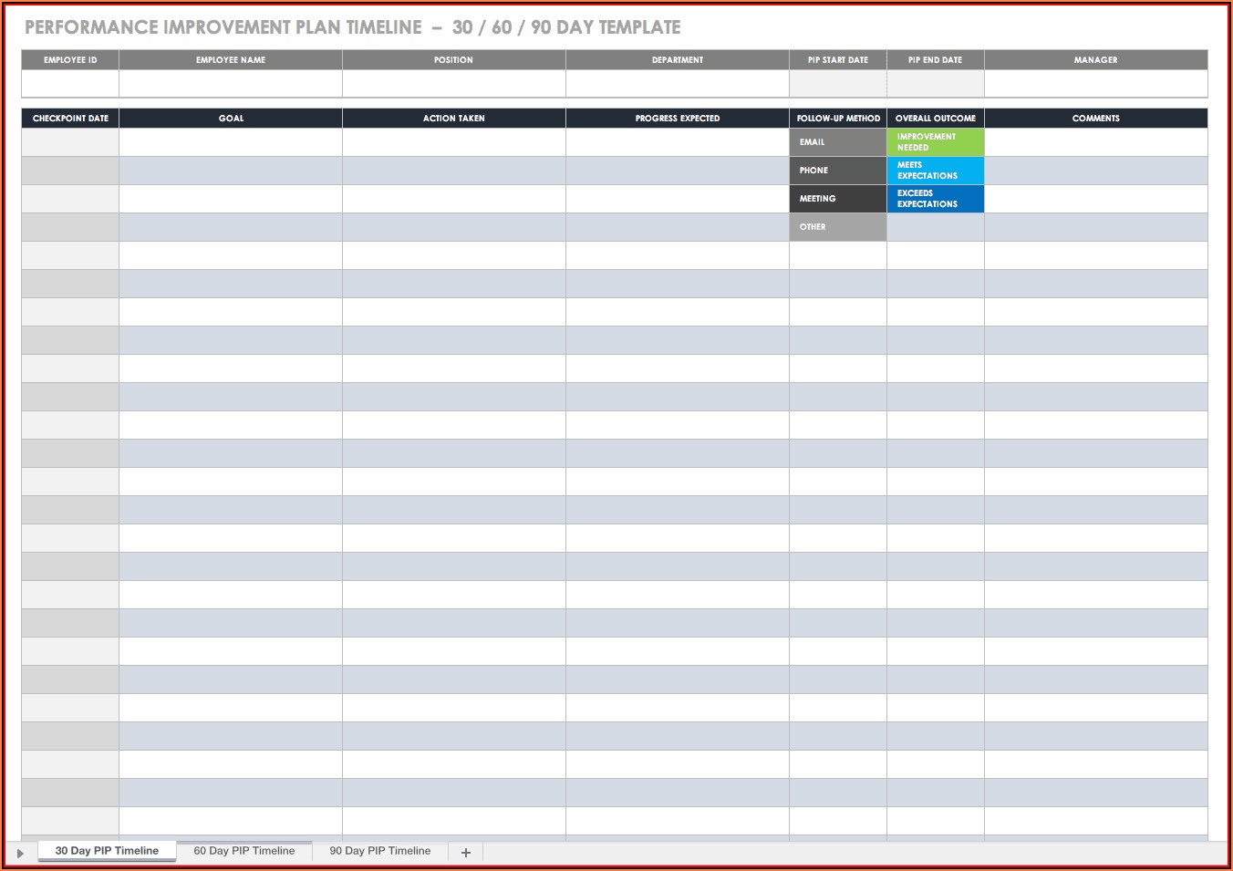Click the Other follow-up method cell
The image size is (1233, 871).
pyautogui.click(x=837, y=227)
